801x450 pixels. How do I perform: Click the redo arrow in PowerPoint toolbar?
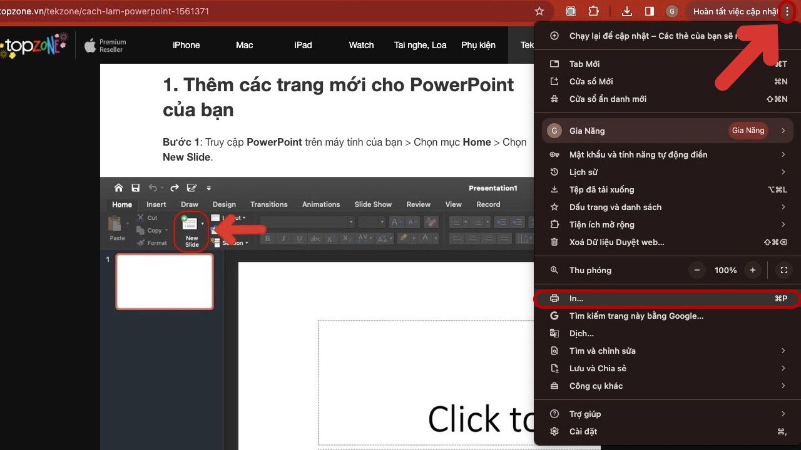coord(175,188)
